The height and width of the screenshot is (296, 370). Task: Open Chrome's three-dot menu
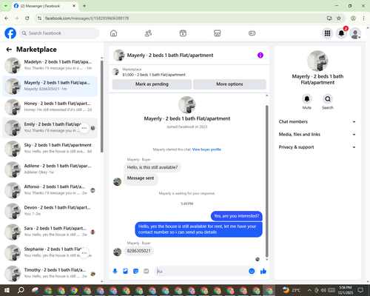click(363, 18)
